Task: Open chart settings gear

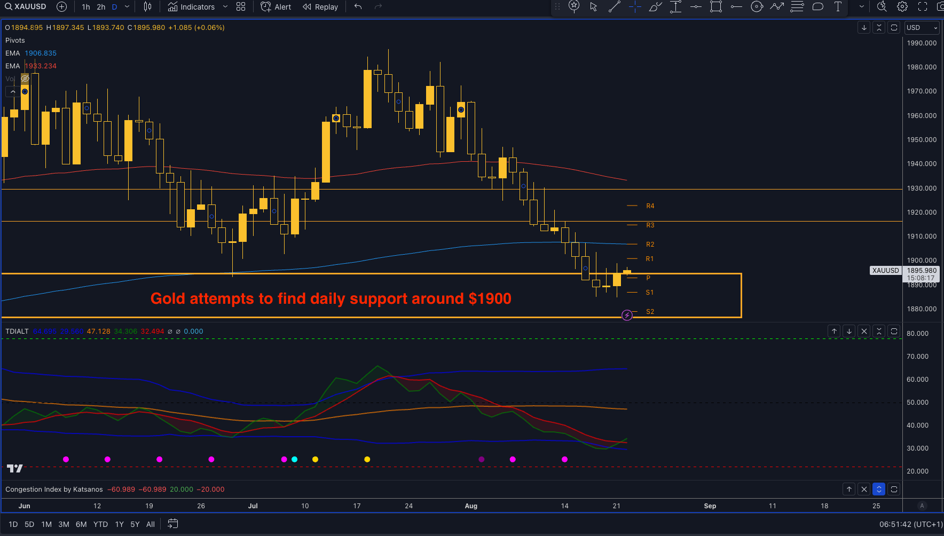Action: click(902, 7)
